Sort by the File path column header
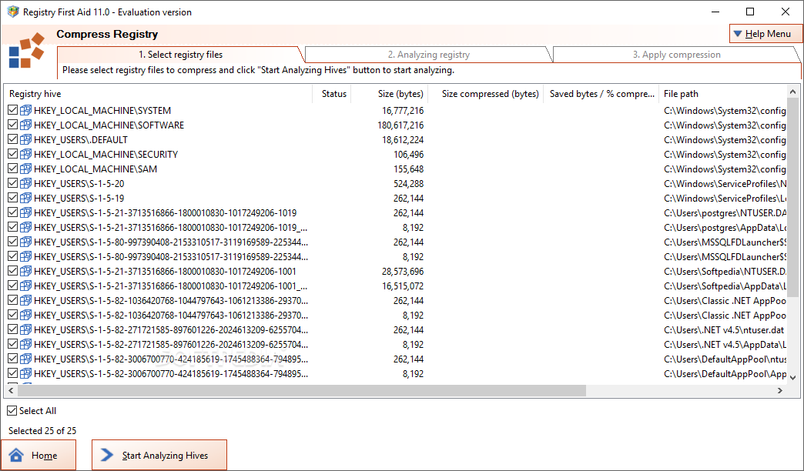The image size is (804, 471). (722, 94)
